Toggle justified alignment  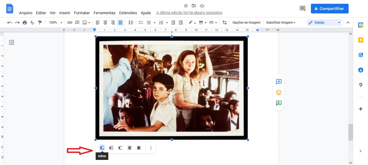(x=120, y=23)
